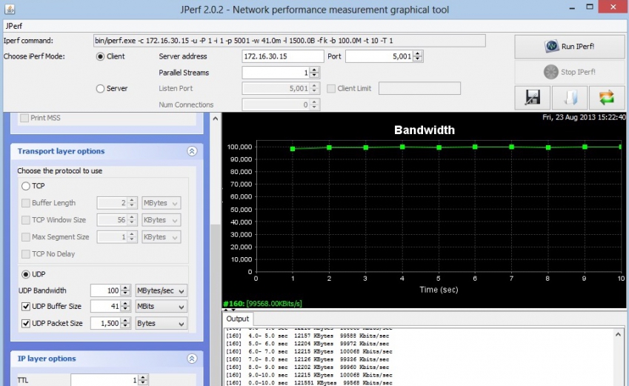The image size is (629, 386).
Task: Open the Max Segment Size KBytes dropdown
Action: (x=161, y=237)
